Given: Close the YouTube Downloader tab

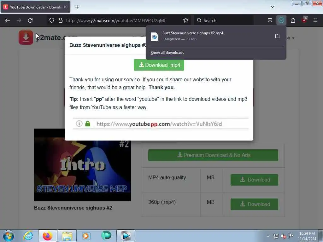Looking at the screenshot, I should (x=65, y=7).
